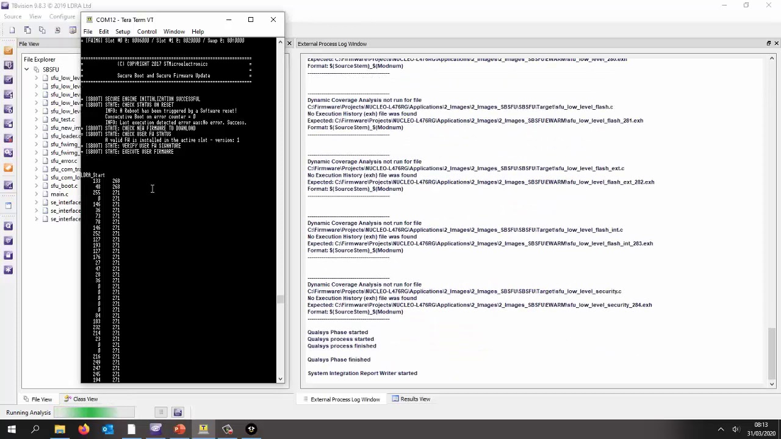Image resolution: width=781 pixels, height=439 pixels.
Task: Switch to the Class View tab
Action: click(81, 399)
